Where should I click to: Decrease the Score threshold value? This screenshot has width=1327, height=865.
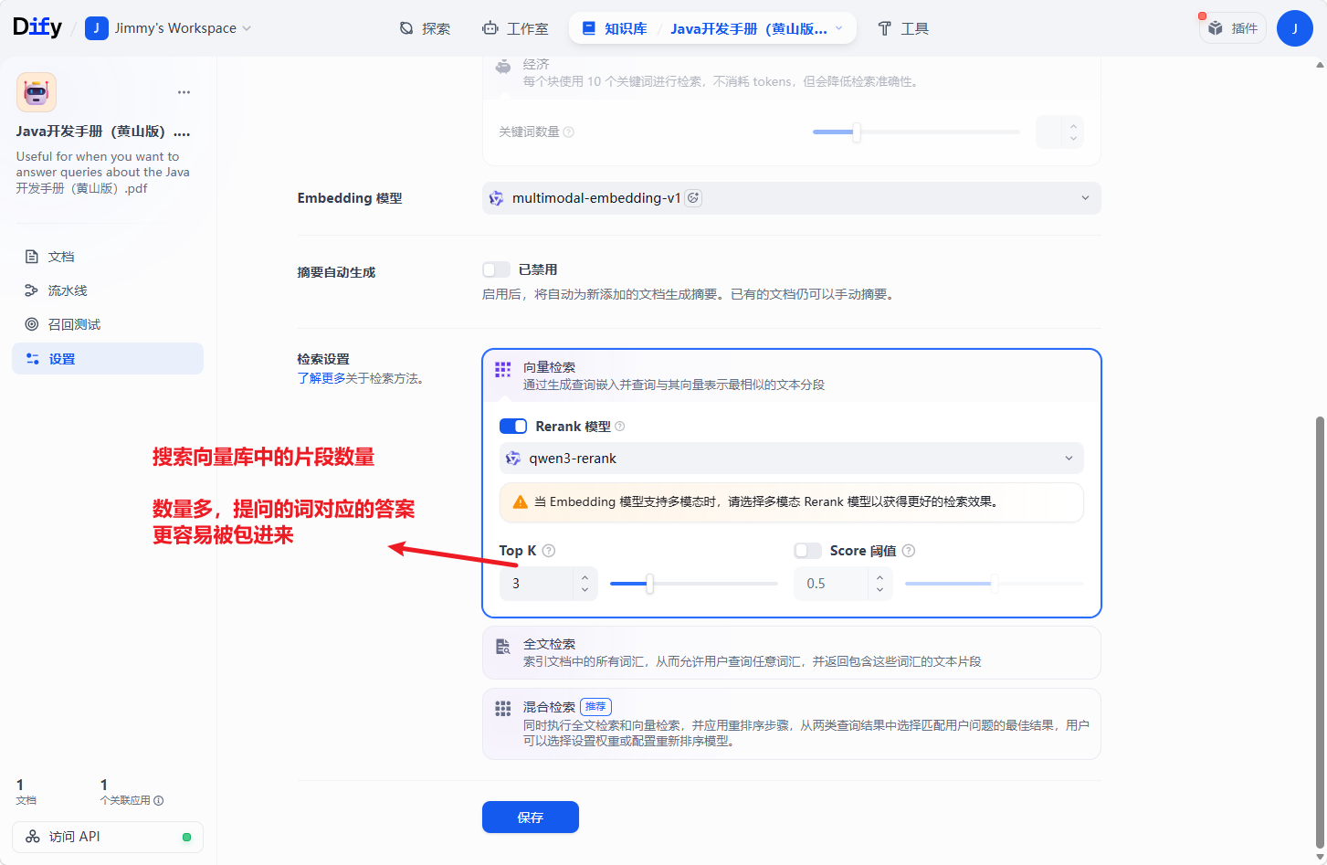(x=880, y=590)
